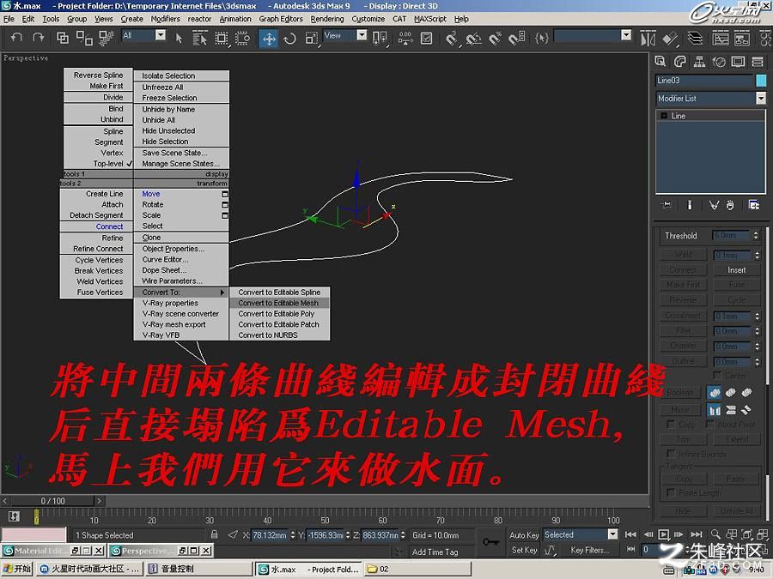Open the Modifiers menu

(x=165, y=19)
